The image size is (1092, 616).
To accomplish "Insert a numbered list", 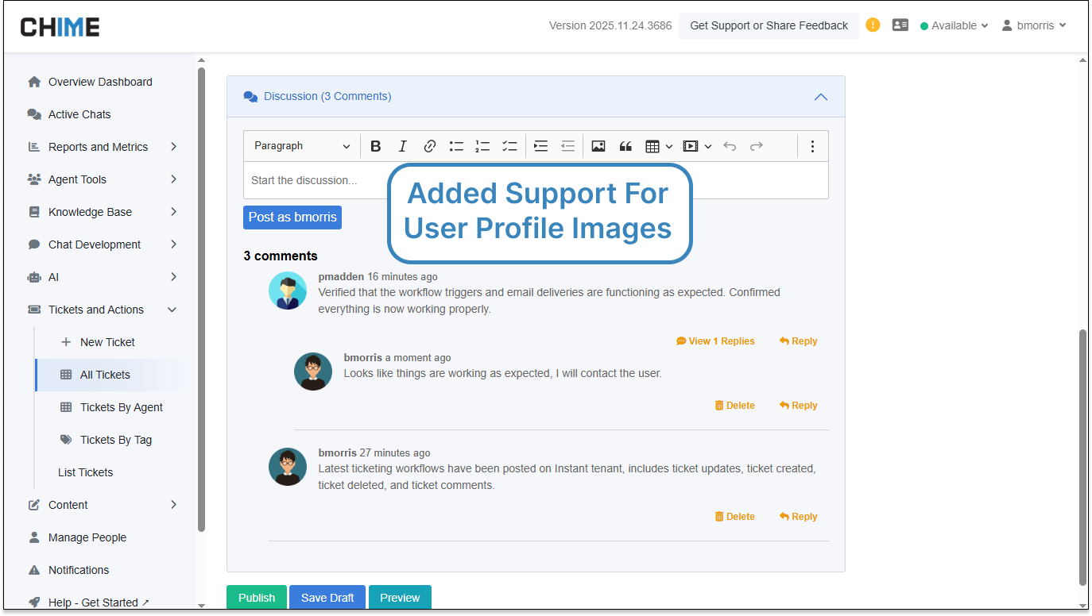I will 482,146.
